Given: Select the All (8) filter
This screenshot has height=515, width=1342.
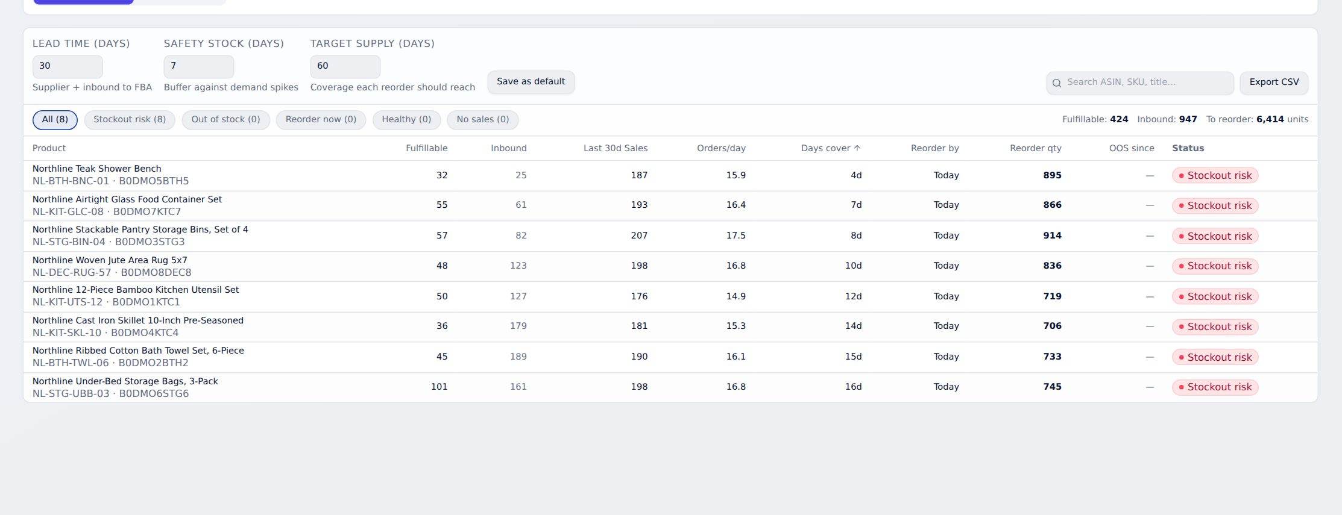Looking at the screenshot, I should (x=55, y=120).
